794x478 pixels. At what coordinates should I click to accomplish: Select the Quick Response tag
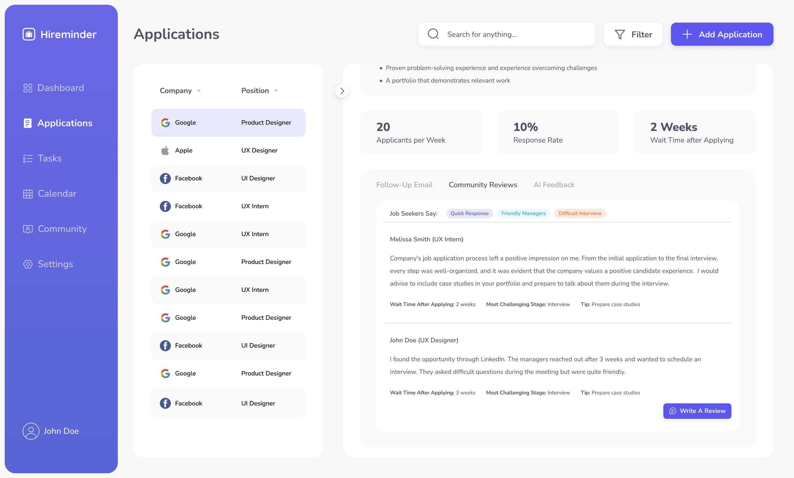[x=469, y=213]
